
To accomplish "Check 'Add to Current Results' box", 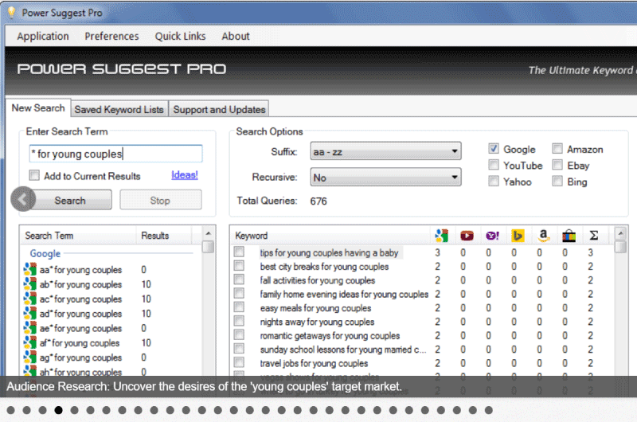I will (x=34, y=175).
